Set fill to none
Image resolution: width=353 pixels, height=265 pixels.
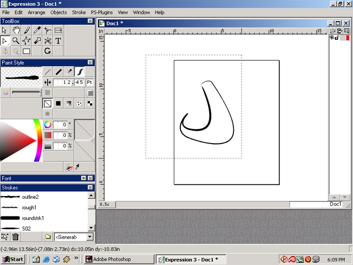[47, 103]
